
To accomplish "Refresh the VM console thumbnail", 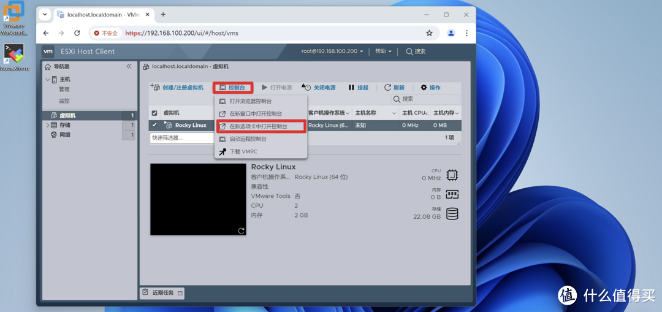I will click(x=241, y=230).
